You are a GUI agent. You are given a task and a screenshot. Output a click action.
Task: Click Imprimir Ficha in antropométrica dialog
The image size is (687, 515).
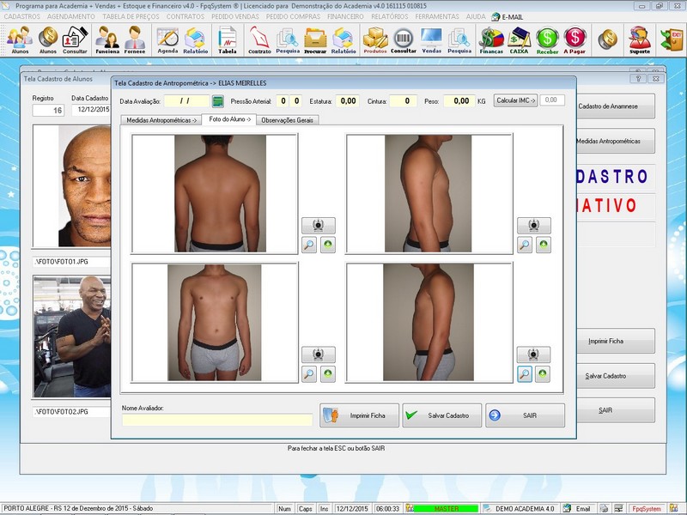pyautogui.click(x=359, y=415)
